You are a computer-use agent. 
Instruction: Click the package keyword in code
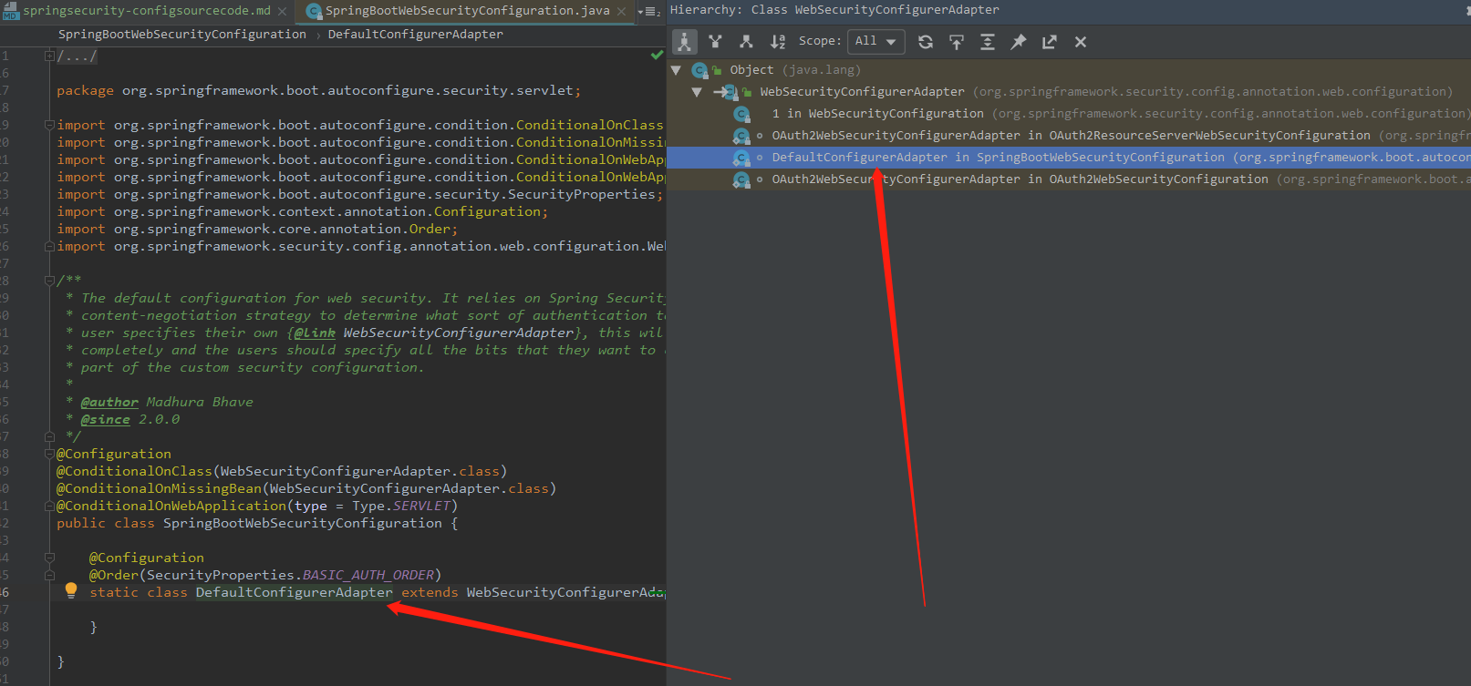[x=85, y=91]
